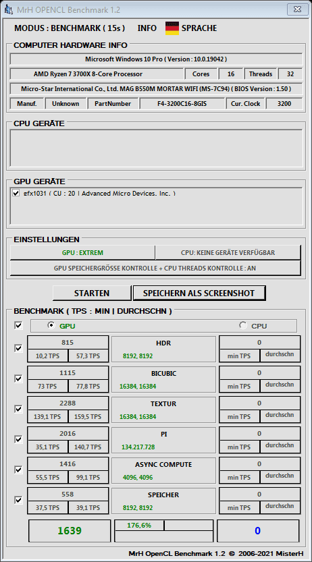Select the CPU radio button
Viewport: 312px width, 562px height.
pos(243,325)
